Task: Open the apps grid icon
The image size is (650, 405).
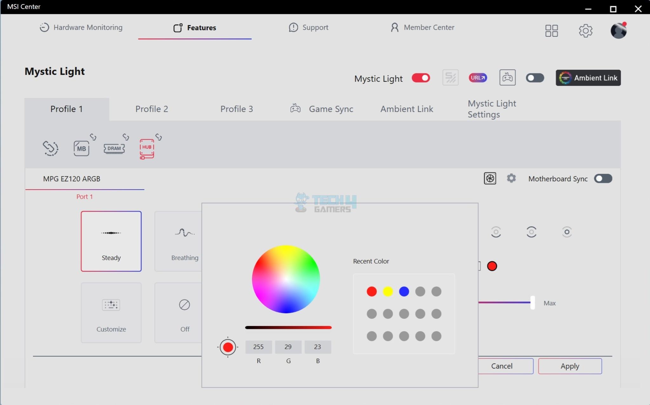Action: click(551, 31)
